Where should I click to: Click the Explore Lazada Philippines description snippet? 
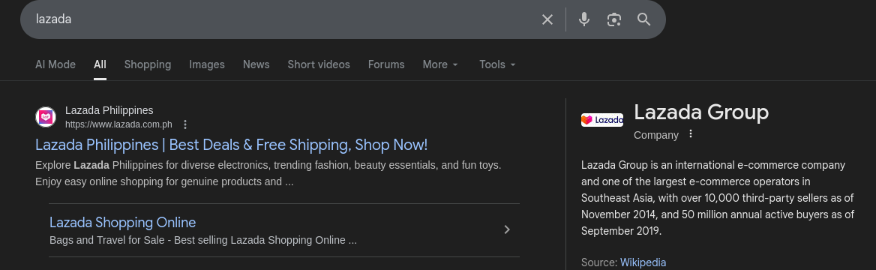pos(268,174)
